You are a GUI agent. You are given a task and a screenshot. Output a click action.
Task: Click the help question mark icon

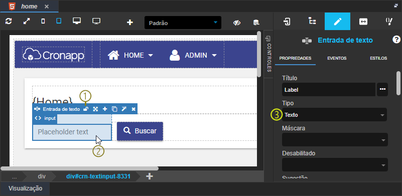pos(396,40)
